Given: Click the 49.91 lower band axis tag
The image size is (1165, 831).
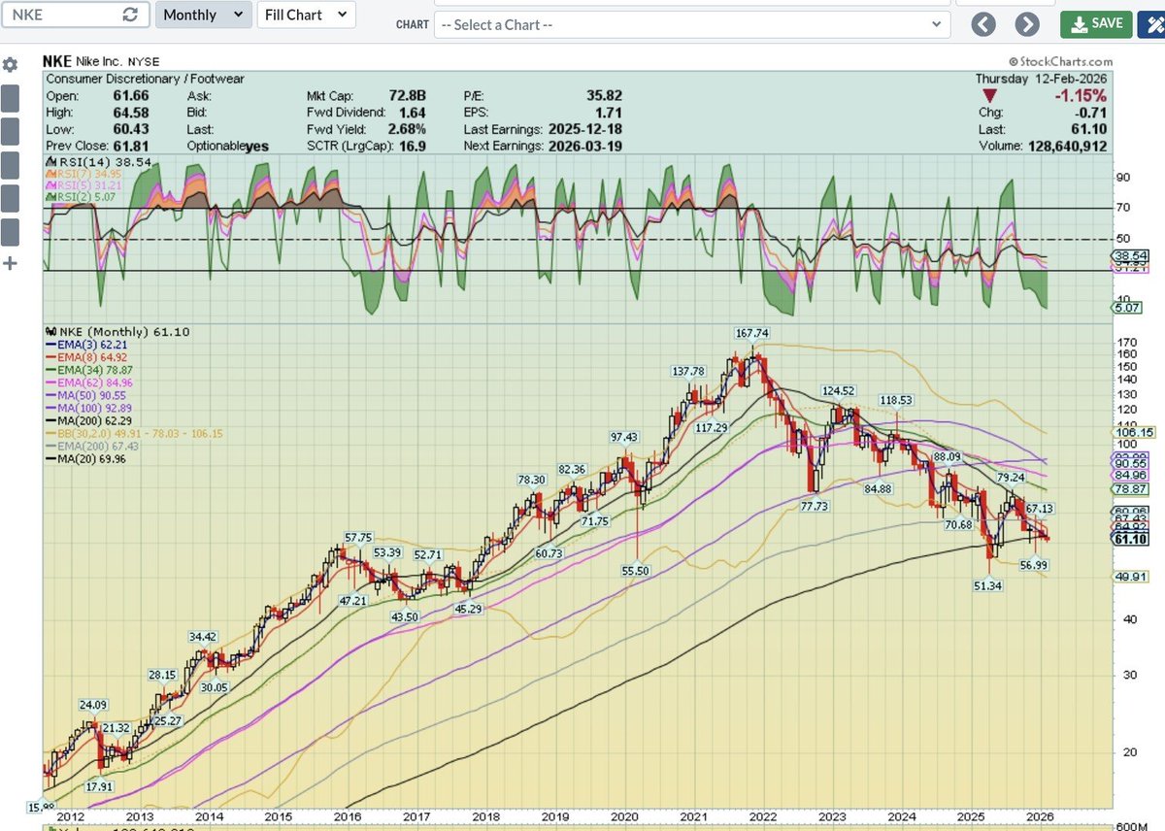Looking at the screenshot, I should coord(1132,576).
